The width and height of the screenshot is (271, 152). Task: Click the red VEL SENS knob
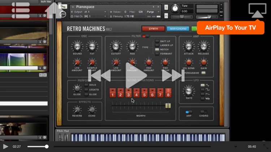tap(189, 62)
